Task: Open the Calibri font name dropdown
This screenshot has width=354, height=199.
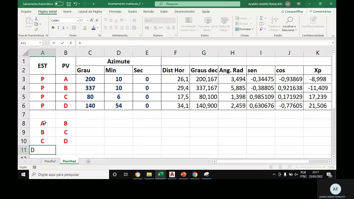Action: (x=77, y=20)
